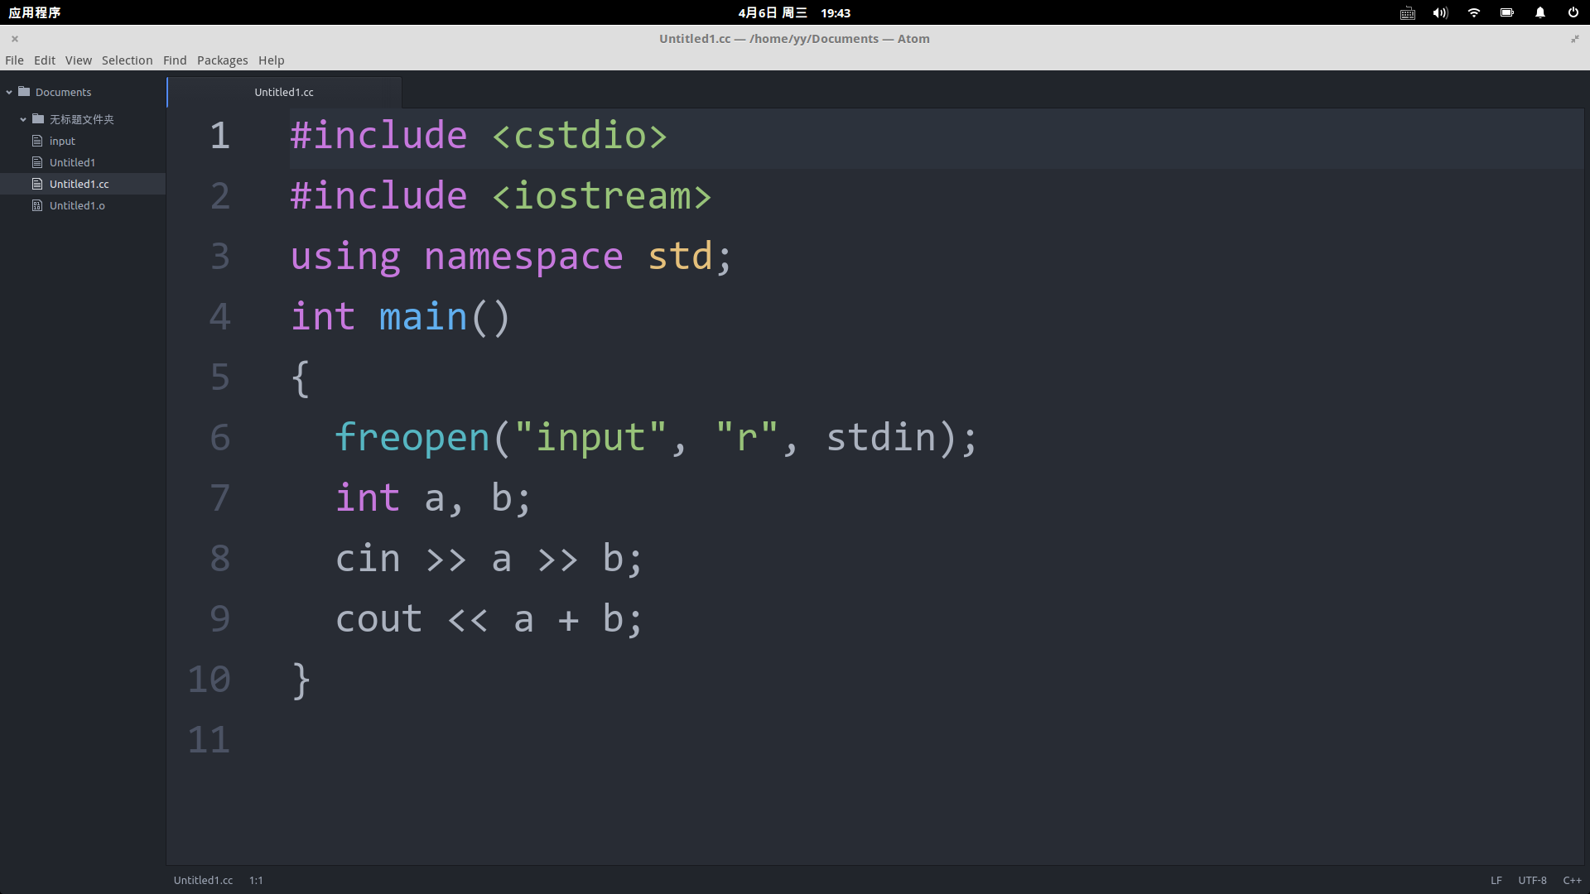Click the Untitled1.o binary file icon
Image resolution: width=1590 pixels, height=894 pixels.
[37, 205]
